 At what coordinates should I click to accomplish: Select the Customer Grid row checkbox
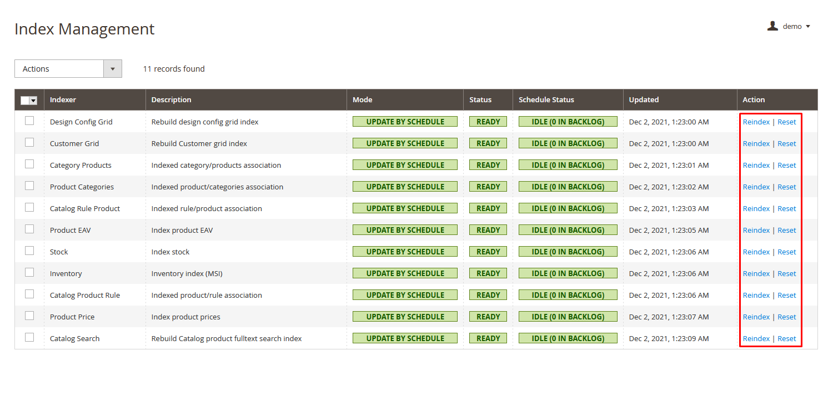click(29, 143)
